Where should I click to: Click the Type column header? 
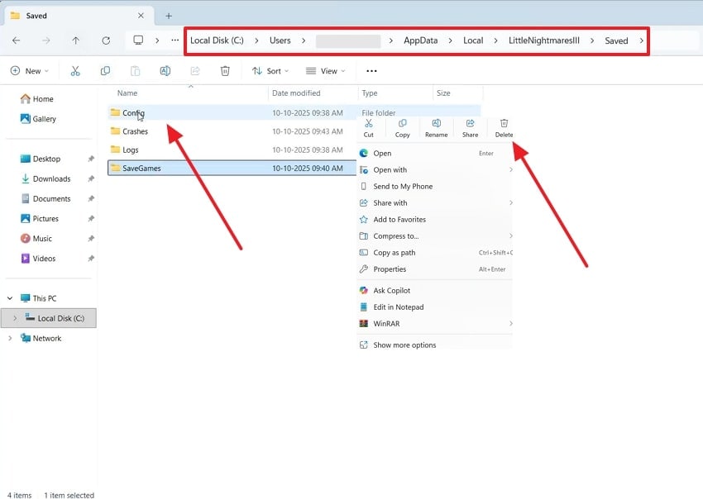[x=370, y=93]
